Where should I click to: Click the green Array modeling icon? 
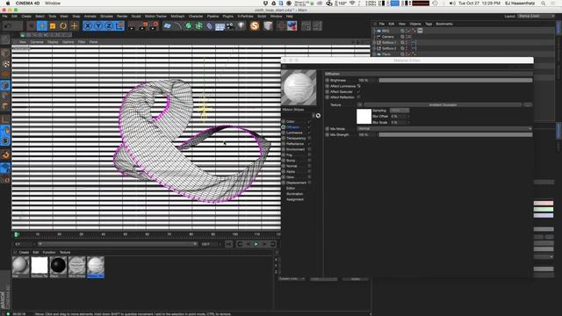199,25
